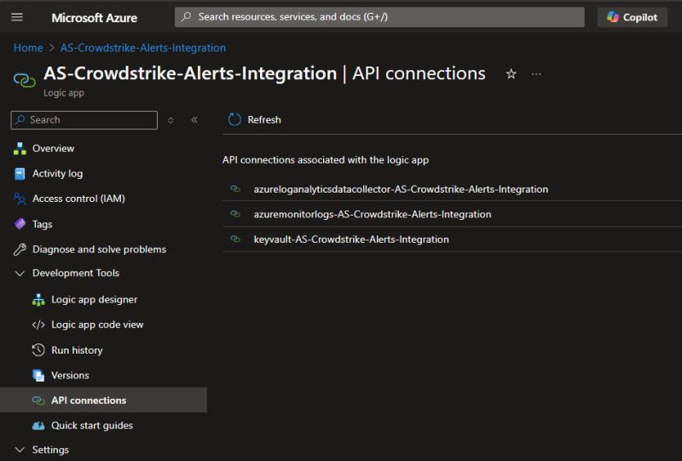The width and height of the screenshot is (682, 461).
Task: Click the Tags purple icon
Action: [20, 224]
